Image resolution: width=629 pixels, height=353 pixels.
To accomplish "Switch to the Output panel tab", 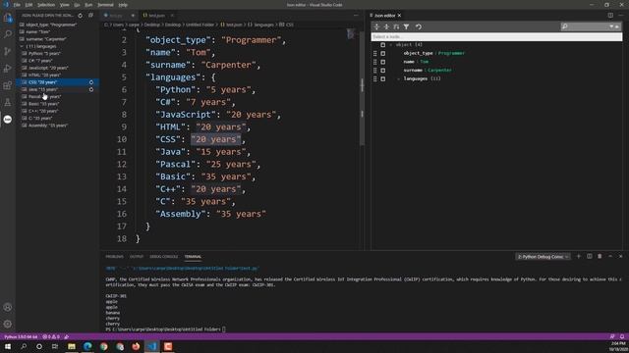I will 137,257.
